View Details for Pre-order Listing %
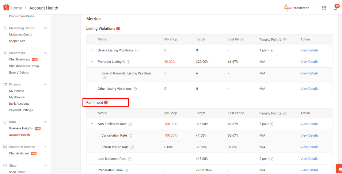The height and width of the screenshot is (174, 342). click(x=309, y=62)
